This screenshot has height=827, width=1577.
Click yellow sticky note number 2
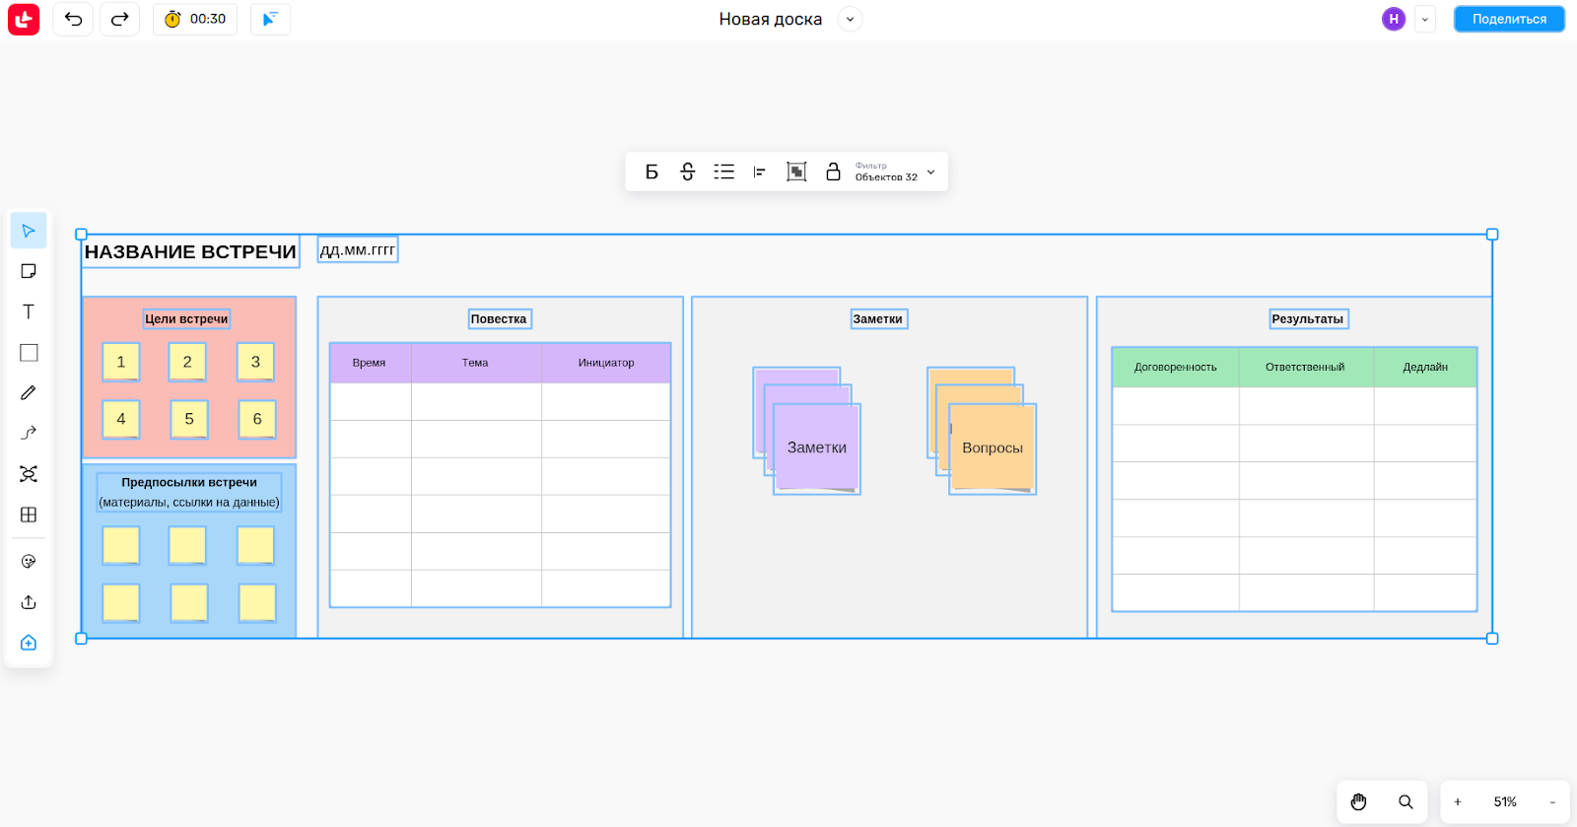(187, 362)
